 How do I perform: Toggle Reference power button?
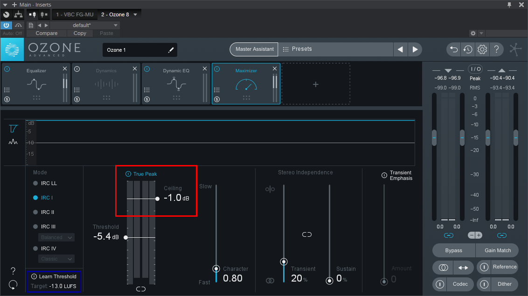click(484, 267)
